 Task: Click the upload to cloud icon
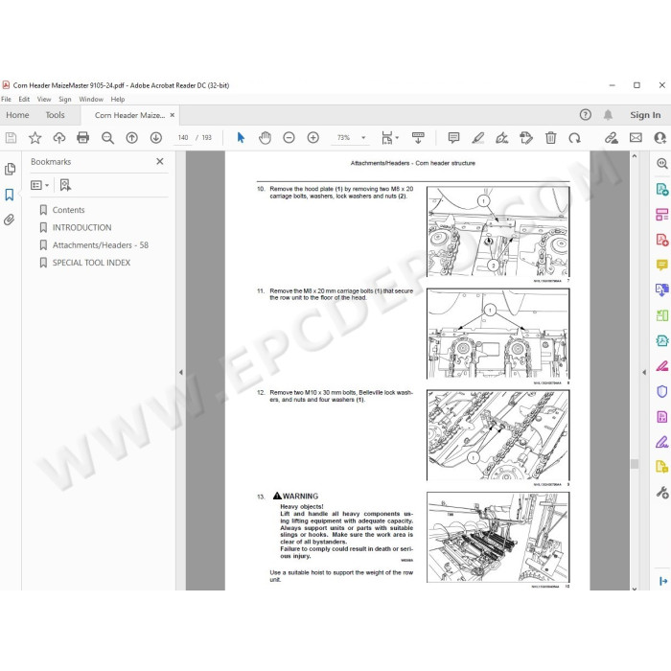click(59, 138)
